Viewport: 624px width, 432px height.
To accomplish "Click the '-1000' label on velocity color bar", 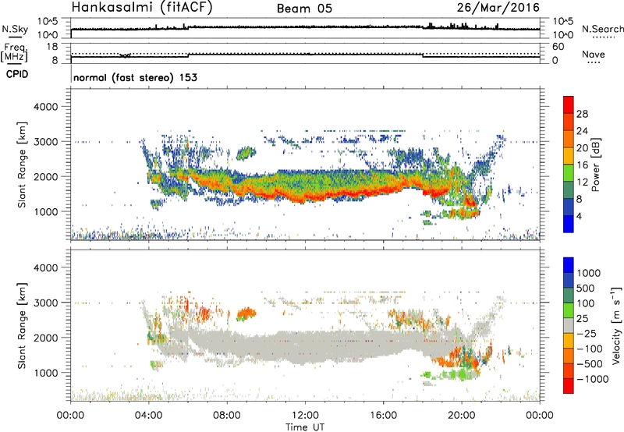I will 593,379.
